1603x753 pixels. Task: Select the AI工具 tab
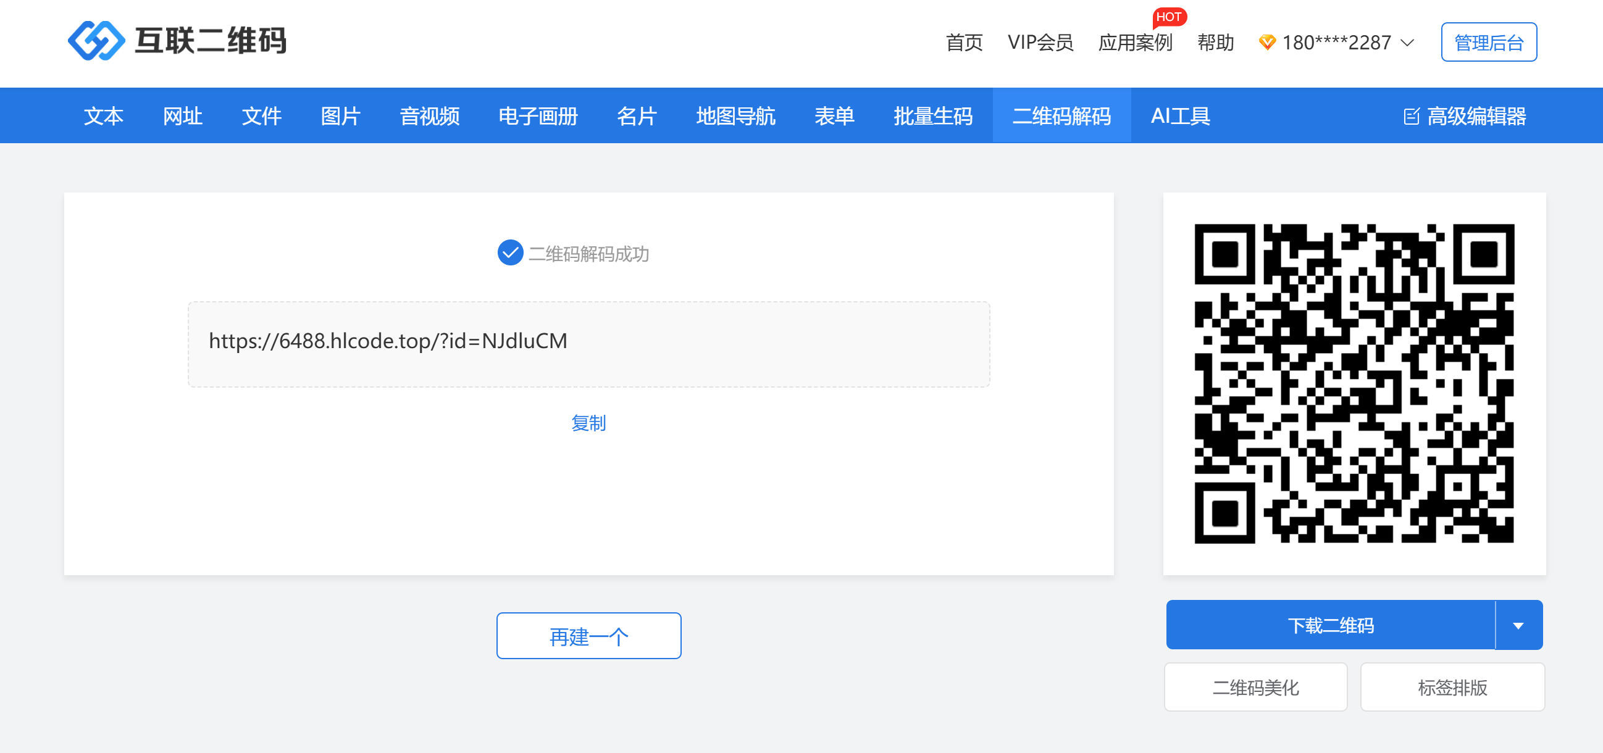[1180, 116]
